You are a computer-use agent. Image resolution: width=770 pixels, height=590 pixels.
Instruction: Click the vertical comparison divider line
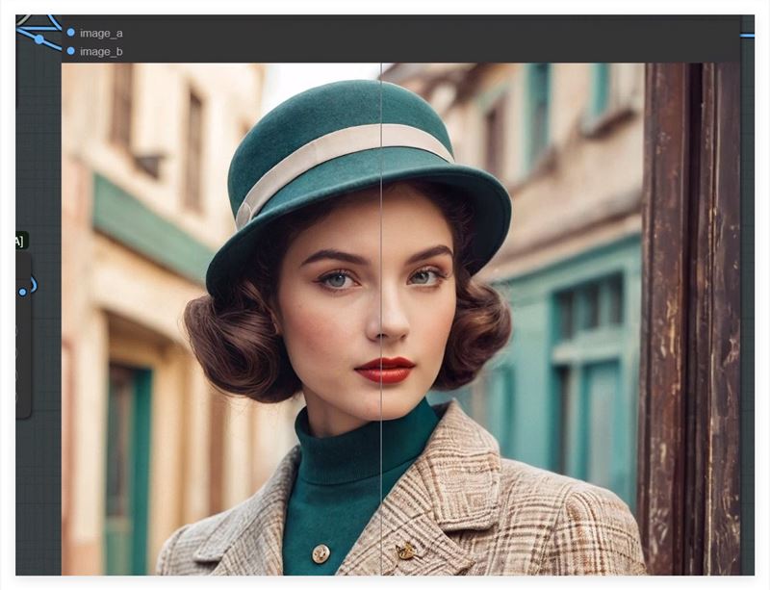point(381,319)
